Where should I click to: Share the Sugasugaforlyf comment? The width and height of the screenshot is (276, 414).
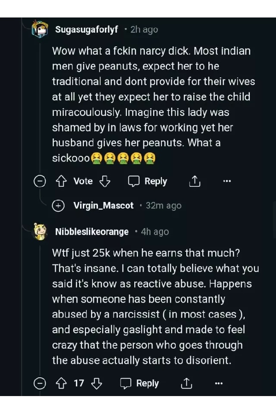[x=195, y=181]
